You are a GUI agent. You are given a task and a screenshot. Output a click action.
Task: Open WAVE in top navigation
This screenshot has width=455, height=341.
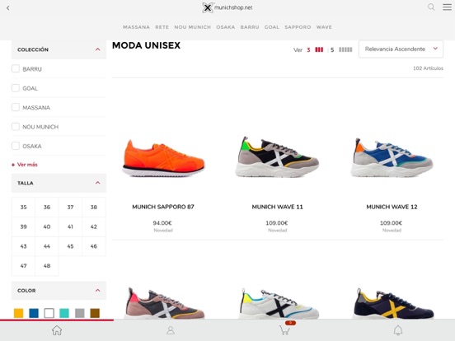coord(324,27)
